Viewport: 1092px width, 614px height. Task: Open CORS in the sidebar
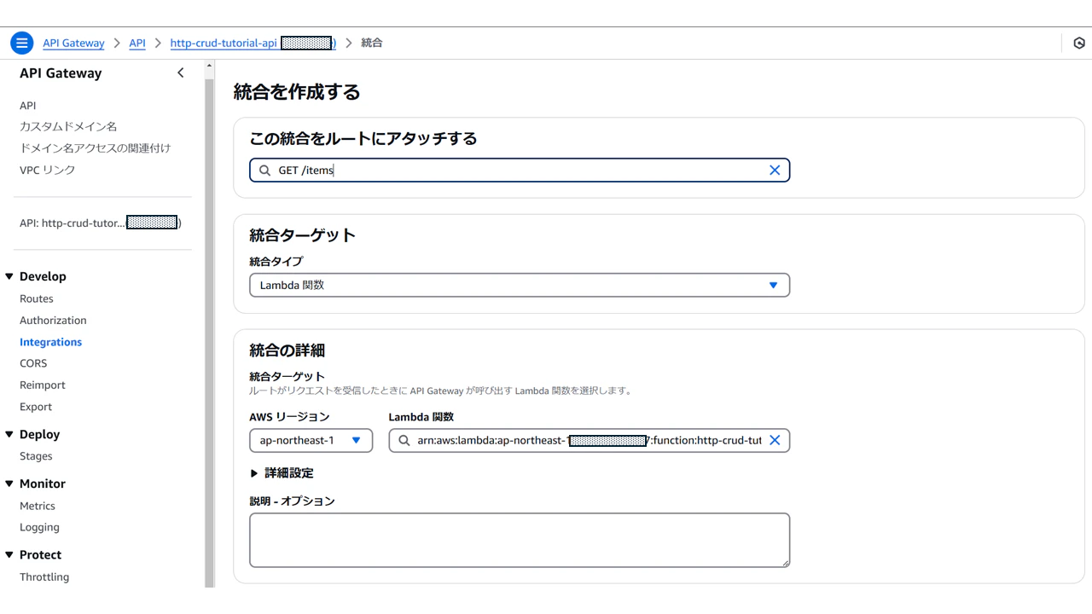33,363
